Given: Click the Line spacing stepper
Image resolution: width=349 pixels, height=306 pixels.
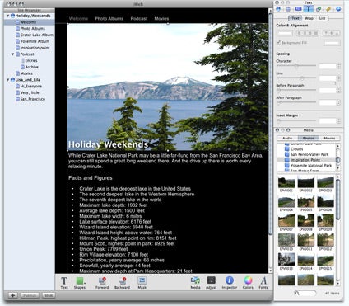Looking at the screenshot, I should point(339,78).
